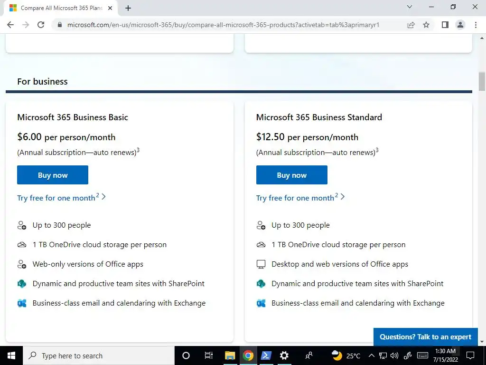Open the tab search chevron
This screenshot has width=486, height=365.
[x=410, y=7]
